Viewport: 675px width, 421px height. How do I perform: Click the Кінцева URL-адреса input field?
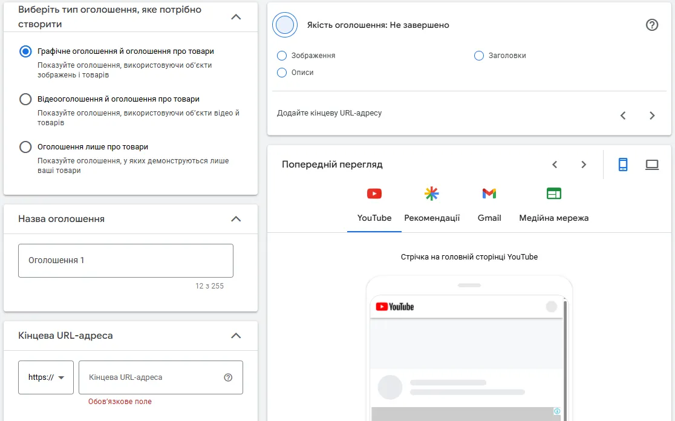pos(160,377)
